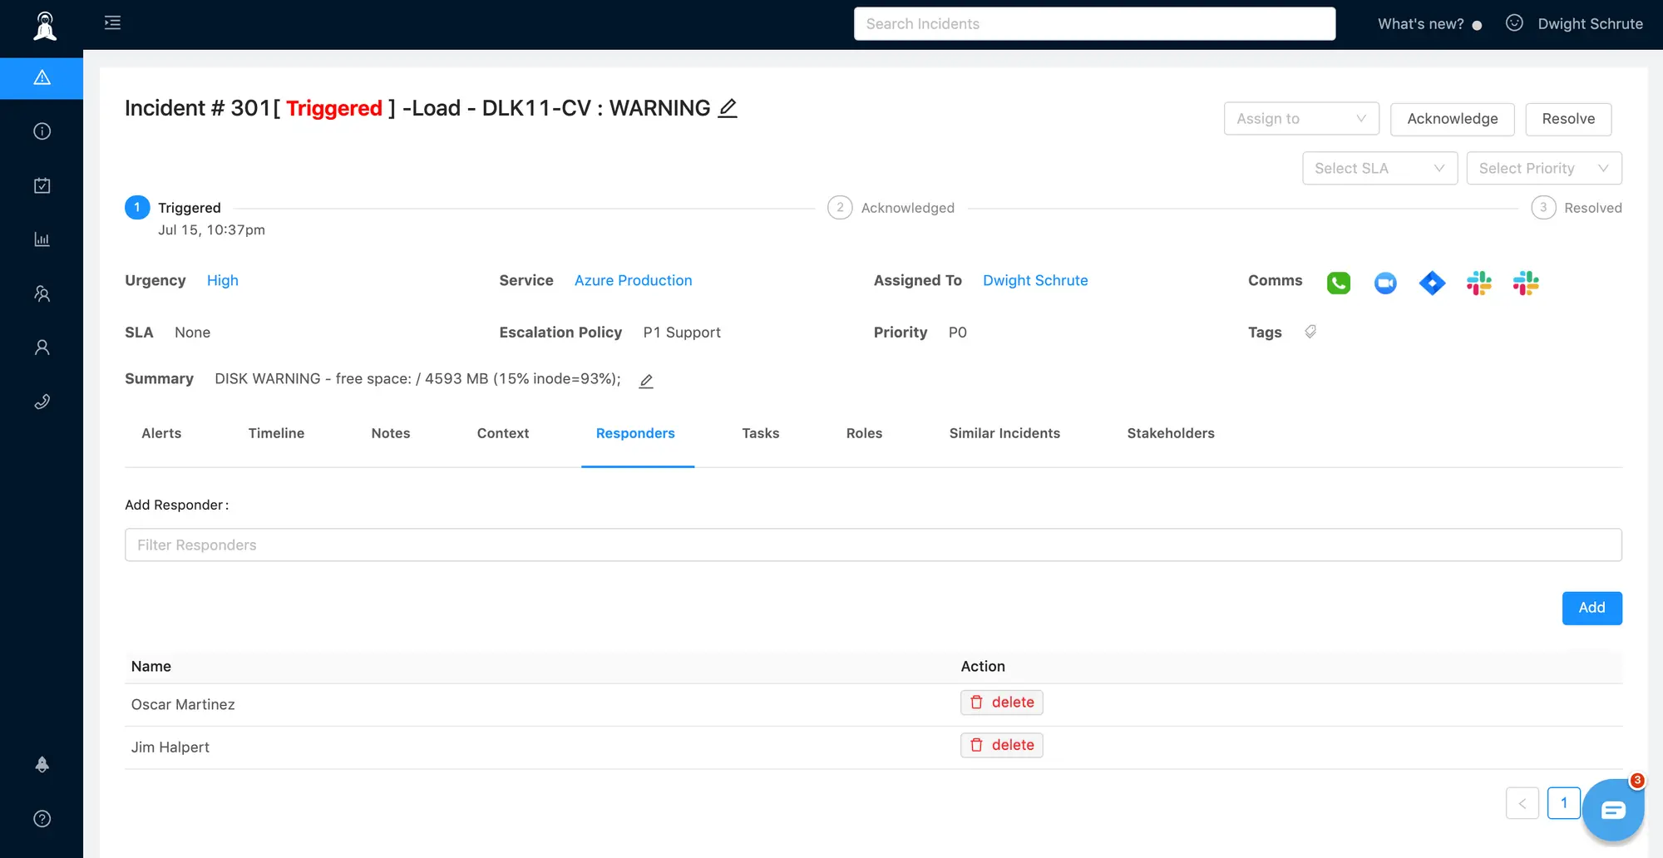Image resolution: width=1663 pixels, height=858 pixels.
Task: Click the Oscar Martinez name cell
Action: [183, 704]
